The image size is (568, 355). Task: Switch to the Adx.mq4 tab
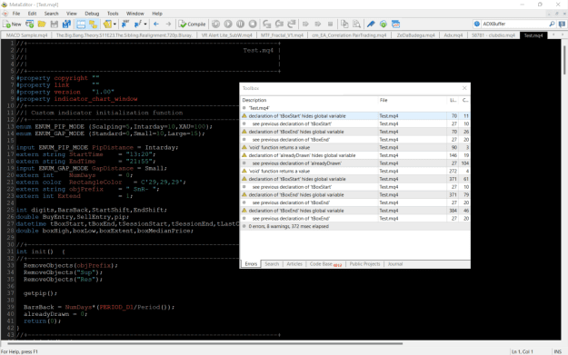click(453, 35)
